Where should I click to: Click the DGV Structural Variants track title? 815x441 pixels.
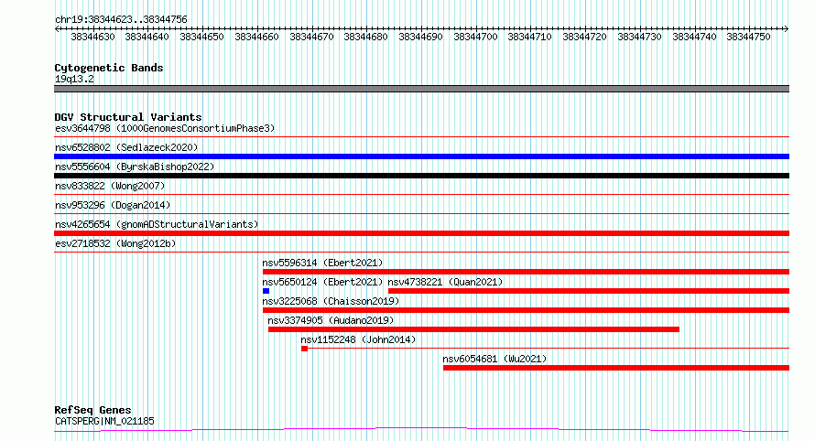pyautogui.click(x=128, y=117)
